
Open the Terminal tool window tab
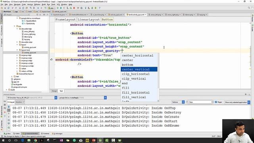pos(45,133)
